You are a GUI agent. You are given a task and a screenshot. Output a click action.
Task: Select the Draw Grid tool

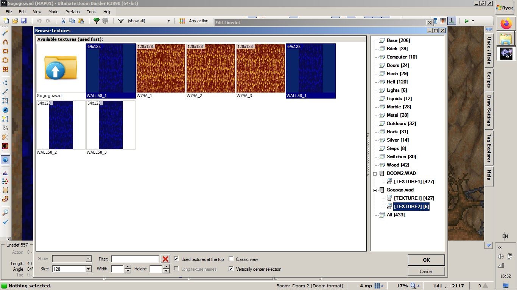tap(5, 69)
